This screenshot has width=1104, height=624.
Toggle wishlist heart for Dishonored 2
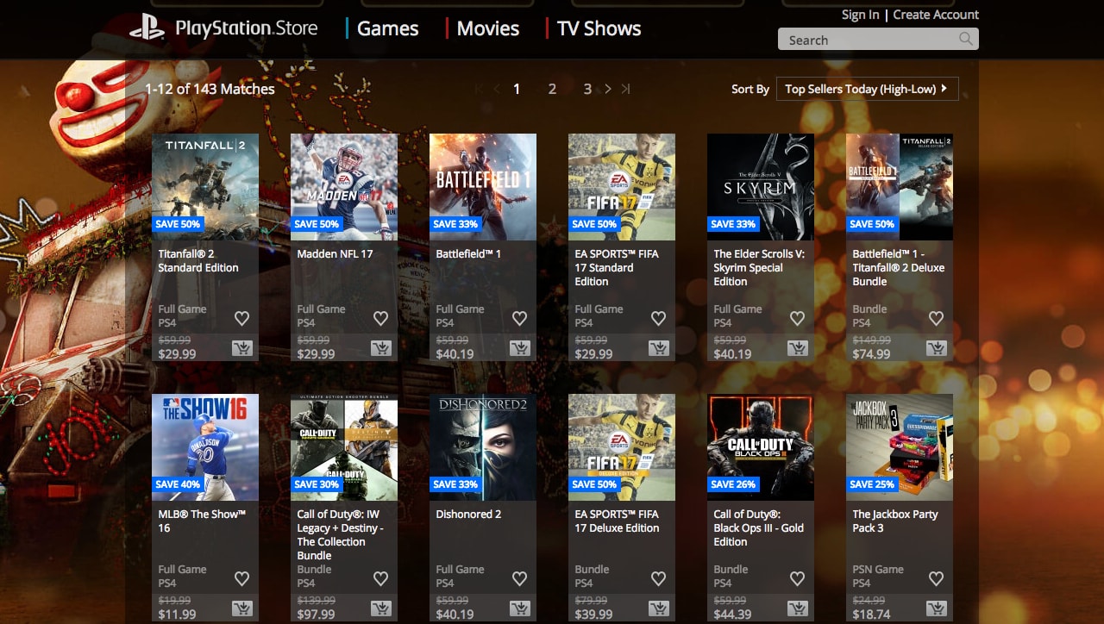519,578
